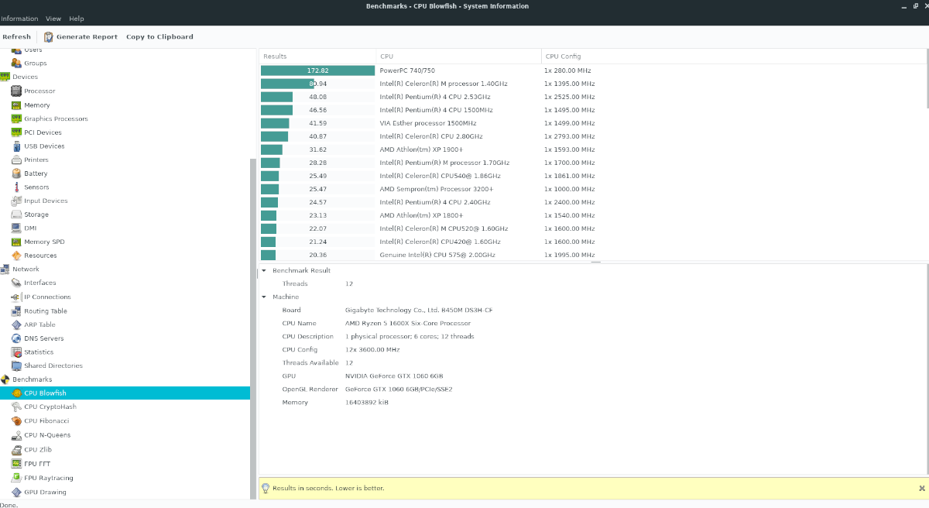
Task: Run the CPU Fibonacci benchmark
Action: click(x=46, y=420)
